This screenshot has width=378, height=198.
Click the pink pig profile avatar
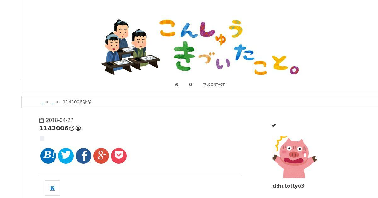[295, 157]
